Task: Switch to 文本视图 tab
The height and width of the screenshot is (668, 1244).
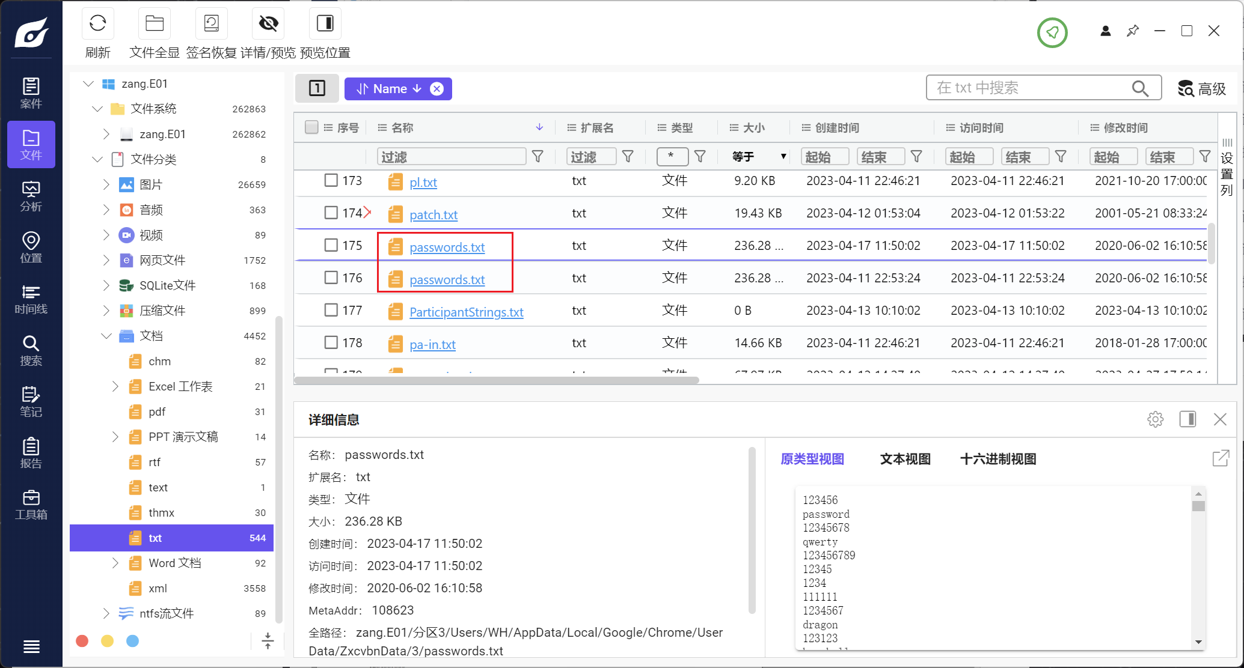Action: tap(905, 460)
